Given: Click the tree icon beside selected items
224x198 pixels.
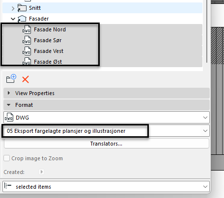Looking at the screenshot, I should [8, 186].
